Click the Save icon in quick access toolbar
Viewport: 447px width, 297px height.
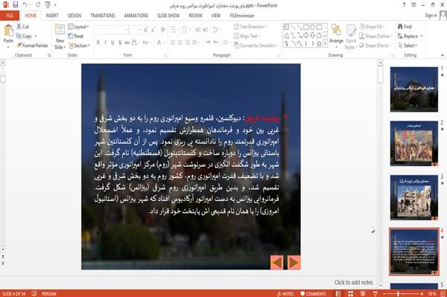pyautogui.click(x=16, y=5)
